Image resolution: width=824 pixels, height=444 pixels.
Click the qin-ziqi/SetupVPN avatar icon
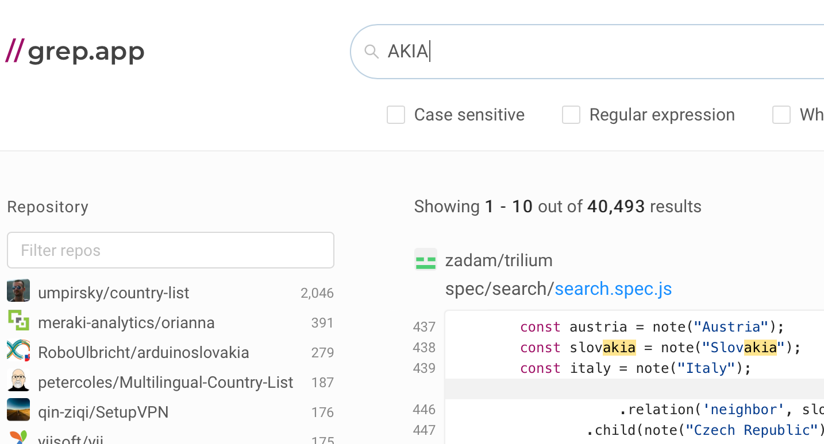[18, 410]
